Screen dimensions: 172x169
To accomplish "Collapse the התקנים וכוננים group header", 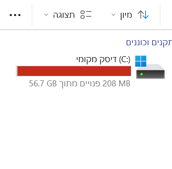I will 149,42.
